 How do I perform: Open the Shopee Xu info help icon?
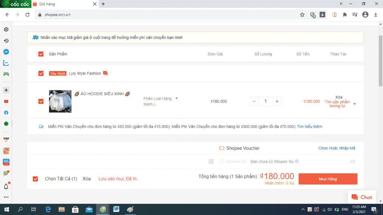[x=297, y=161]
